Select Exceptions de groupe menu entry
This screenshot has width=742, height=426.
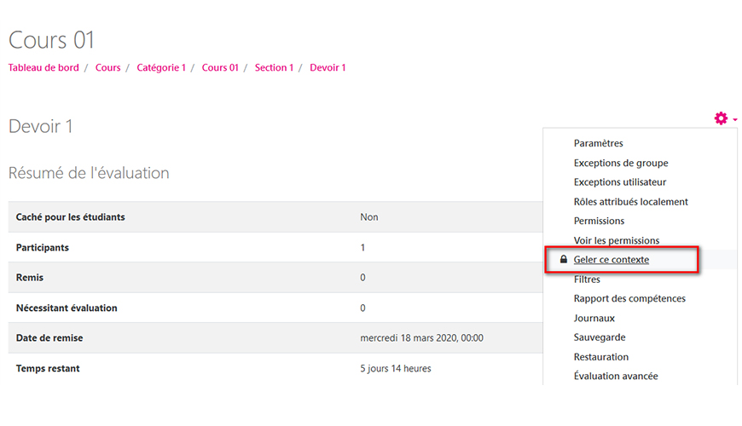click(x=621, y=163)
